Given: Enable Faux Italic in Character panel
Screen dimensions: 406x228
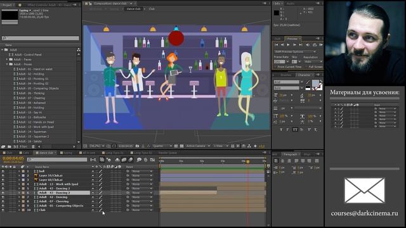Looking at the screenshot, I should click(x=287, y=130).
